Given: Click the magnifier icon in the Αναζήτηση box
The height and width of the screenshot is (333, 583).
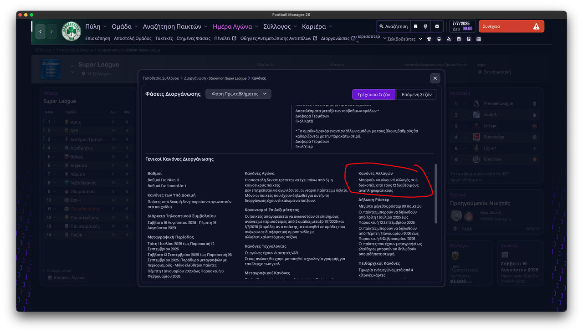Looking at the screenshot, I should tap(382, 26).
